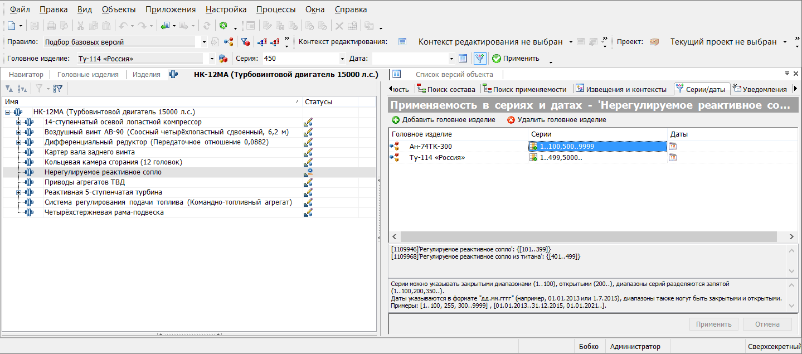Expand the Дифференциальный редуктор tree node
The height and width of the screenshot is (354, 802).
coord(18,142)
